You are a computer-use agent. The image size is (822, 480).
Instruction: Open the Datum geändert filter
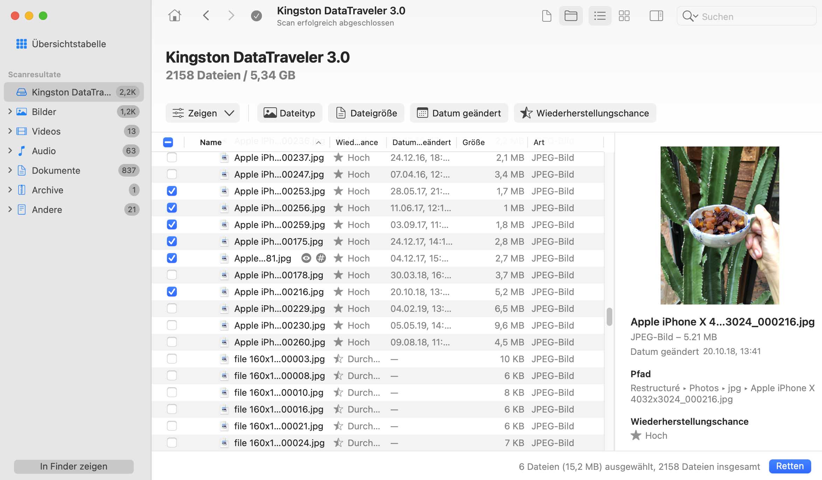459,113
